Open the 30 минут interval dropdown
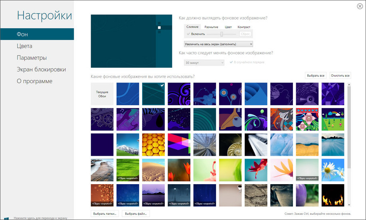This screenshot has height=220, width=366. 204,63
